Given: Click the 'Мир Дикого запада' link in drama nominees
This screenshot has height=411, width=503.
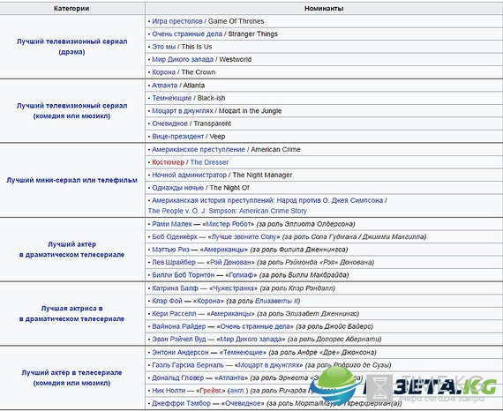Looking at the screenshot, I should [x=183, y=60].
